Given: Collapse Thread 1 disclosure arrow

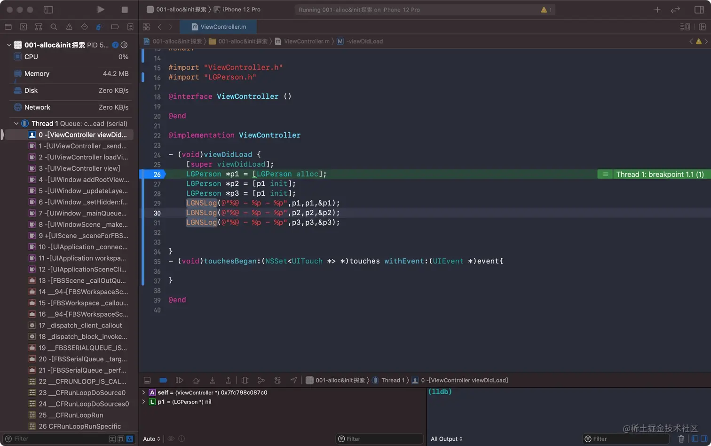Looking at the screenshot, I should click(16, 123).
